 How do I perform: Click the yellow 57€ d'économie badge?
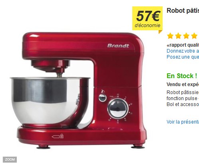[x=147, y=18]
